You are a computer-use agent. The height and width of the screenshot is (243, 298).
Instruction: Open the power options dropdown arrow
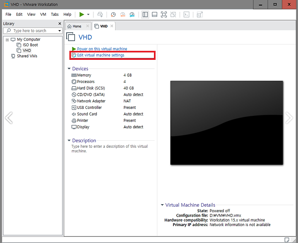coord(88,14)
